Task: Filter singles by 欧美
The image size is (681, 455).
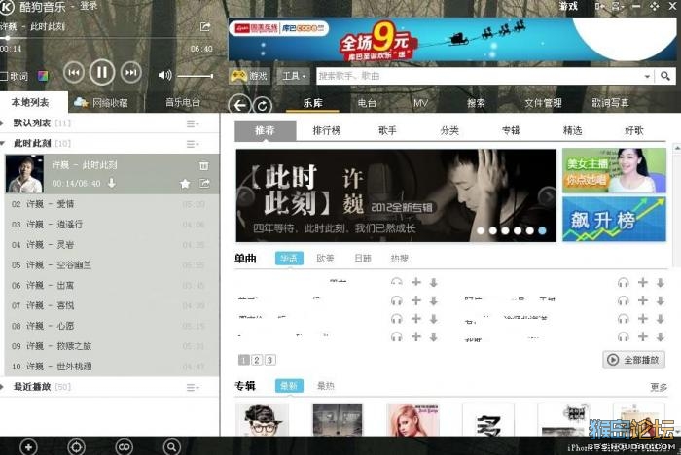Action: pos(325,259)
